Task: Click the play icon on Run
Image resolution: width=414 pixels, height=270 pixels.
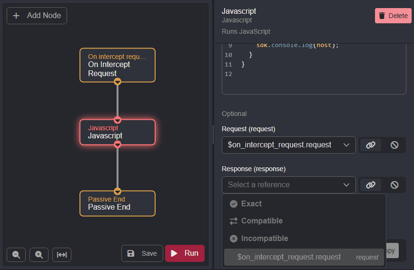Action: pyautogui.click(x=174, y=253)
